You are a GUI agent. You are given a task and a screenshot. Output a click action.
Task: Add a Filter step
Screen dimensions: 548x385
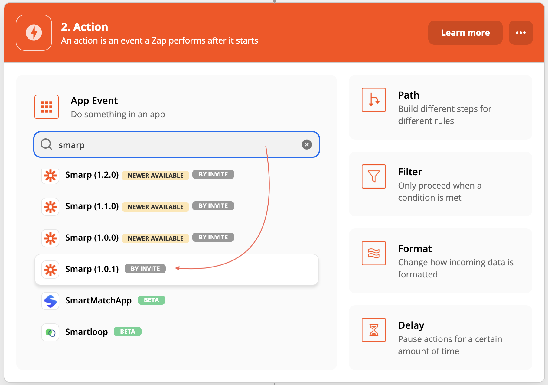point(440,184)
